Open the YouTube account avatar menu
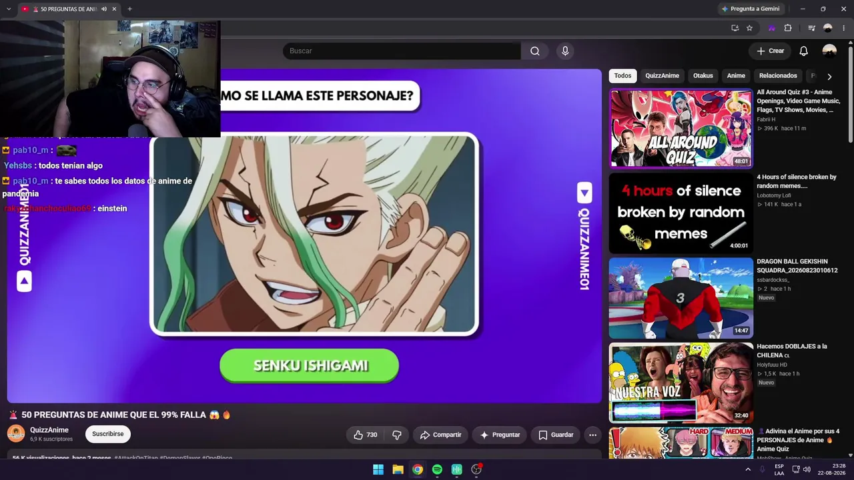Viewport: 854px width, 480px height. (829, 51)
